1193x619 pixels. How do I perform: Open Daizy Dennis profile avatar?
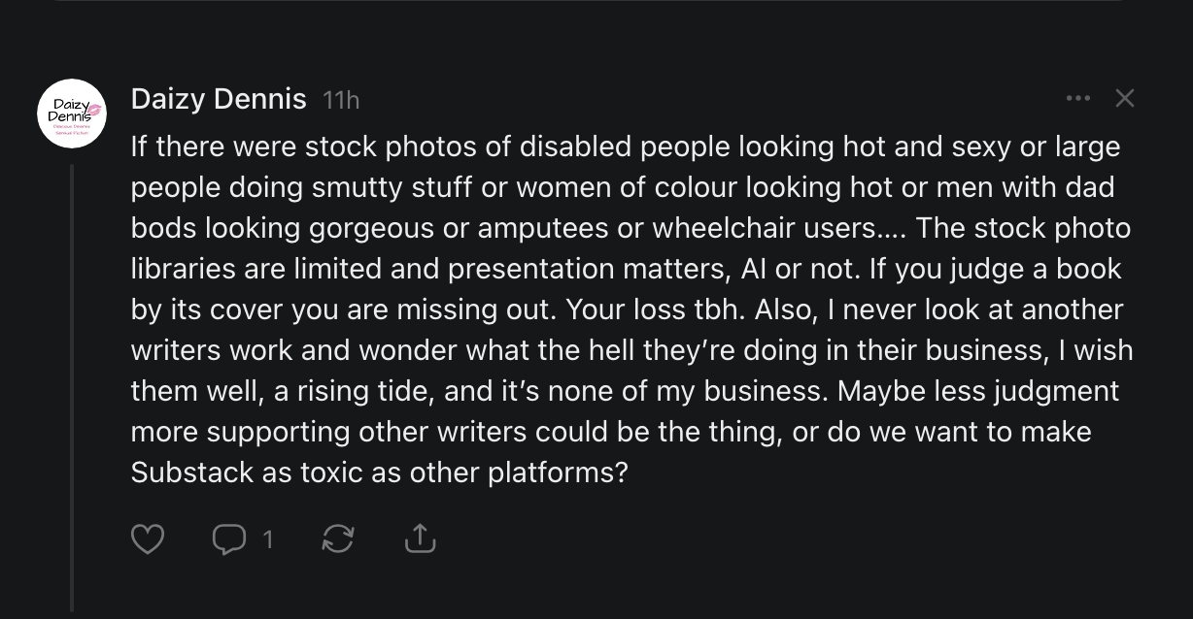click(x=72, y=114)
